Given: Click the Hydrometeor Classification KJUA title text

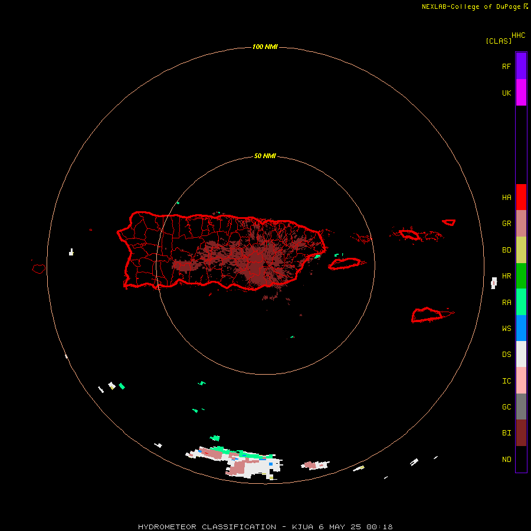Looking at the screenshot, I should click(x=265, y=527).
